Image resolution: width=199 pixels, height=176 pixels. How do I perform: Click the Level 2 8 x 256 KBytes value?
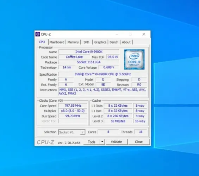(x=118, y=116)
